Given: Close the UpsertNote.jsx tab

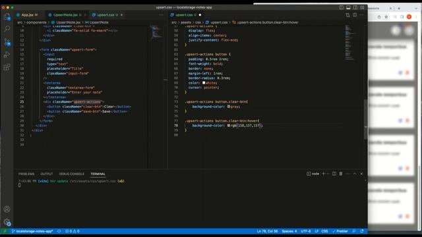Looking at the screenshot, I should coord(85,15).
